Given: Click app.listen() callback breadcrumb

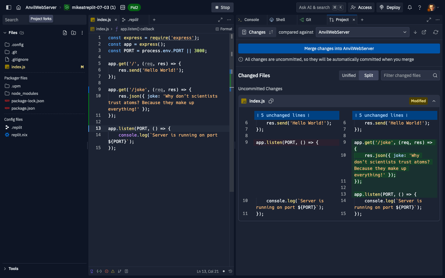Looking at the screenshot, I should tap(137, 29).
